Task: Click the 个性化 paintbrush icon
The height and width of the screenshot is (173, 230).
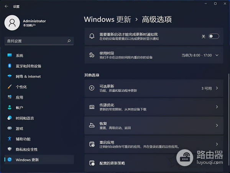Action: [10, 86]
